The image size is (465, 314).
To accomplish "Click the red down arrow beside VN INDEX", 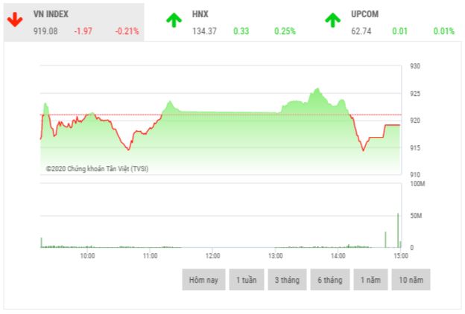I will coord(14,21).
